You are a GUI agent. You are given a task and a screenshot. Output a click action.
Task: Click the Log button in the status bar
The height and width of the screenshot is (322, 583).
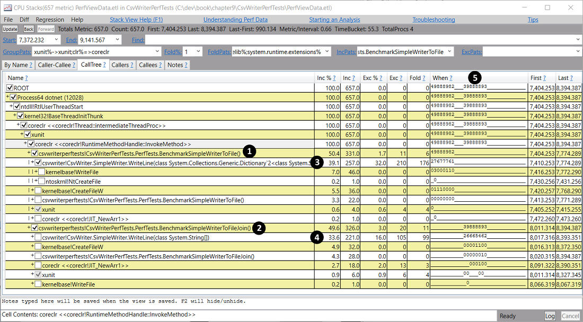[550, 315]
